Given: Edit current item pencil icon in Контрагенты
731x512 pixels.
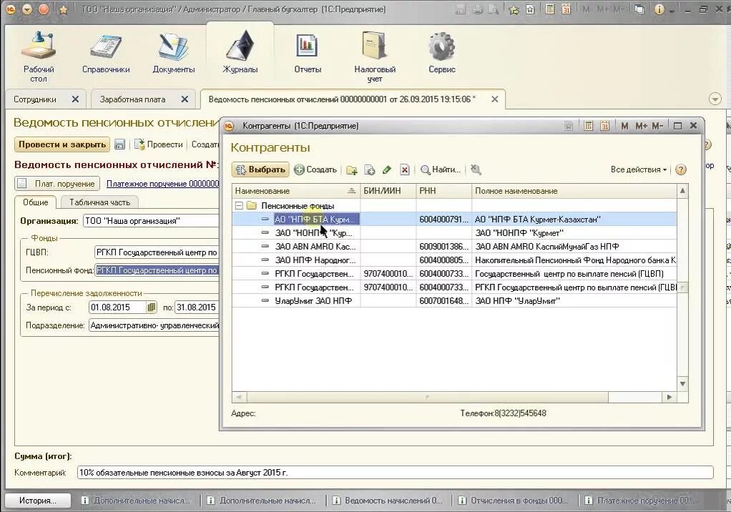Looking at the screenshot, I should point(386,169).
